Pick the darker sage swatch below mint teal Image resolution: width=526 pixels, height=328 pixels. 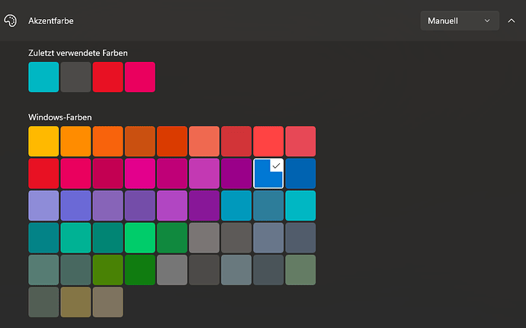pyautogui.click(x=75, y=270)
